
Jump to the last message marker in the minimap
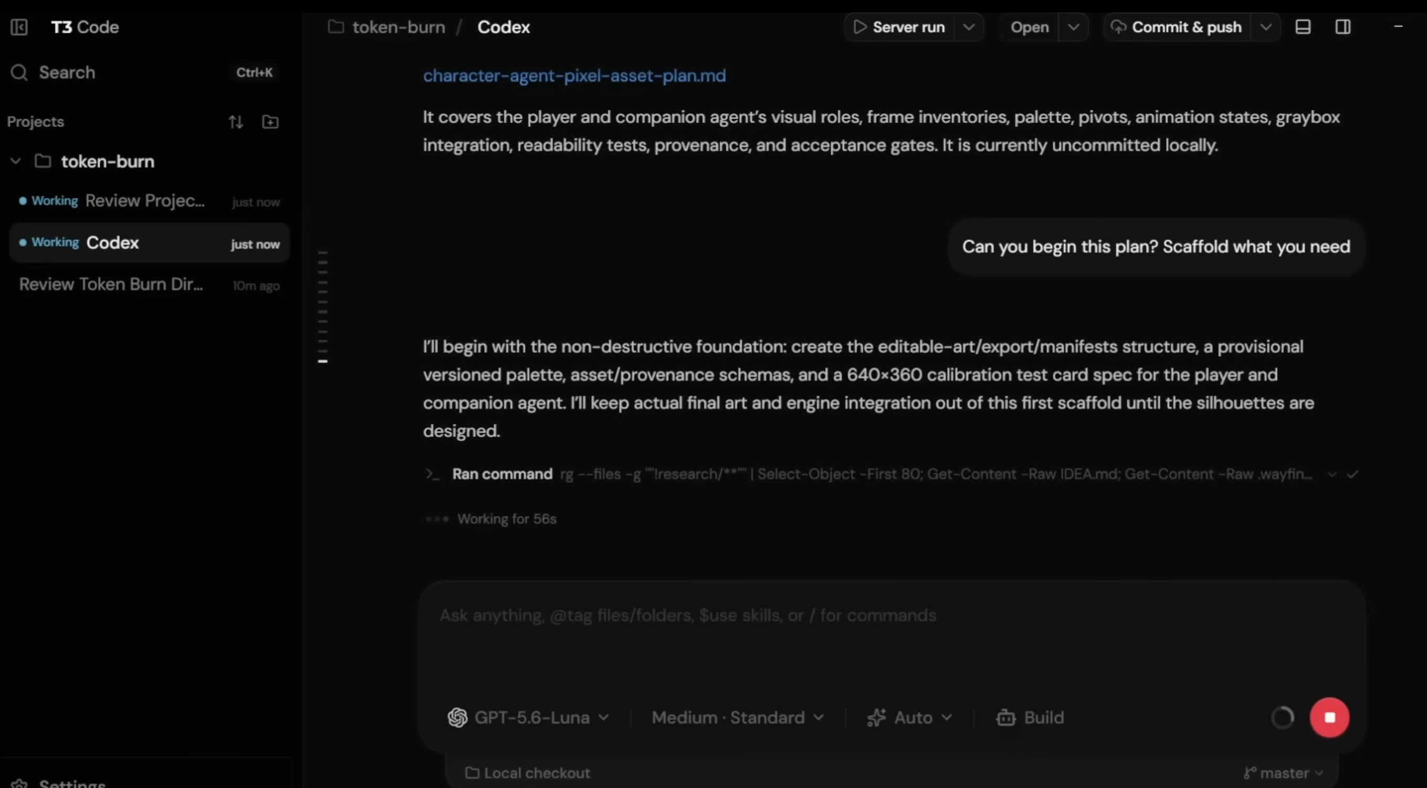tap(323, 361)
